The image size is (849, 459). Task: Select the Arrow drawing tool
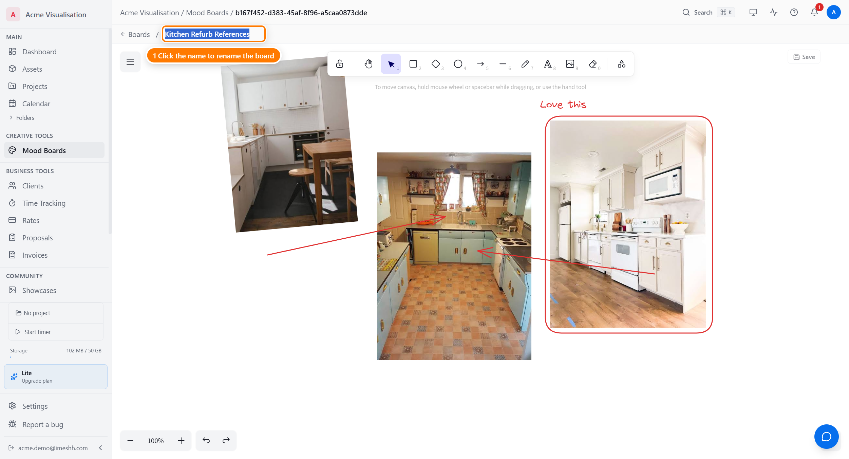tap(480, 64)
